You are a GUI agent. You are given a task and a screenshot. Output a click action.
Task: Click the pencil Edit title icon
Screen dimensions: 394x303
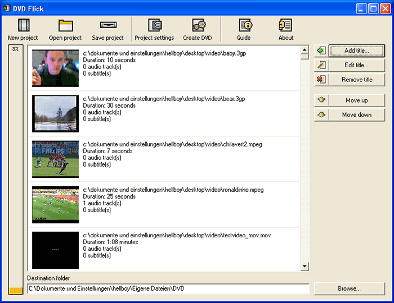click(x=321, y=65)
